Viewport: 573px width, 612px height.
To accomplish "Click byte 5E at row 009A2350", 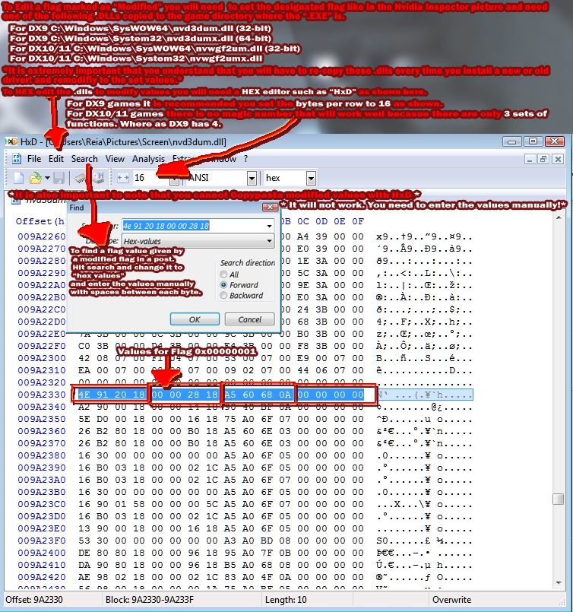I will (x=84, y=419).
